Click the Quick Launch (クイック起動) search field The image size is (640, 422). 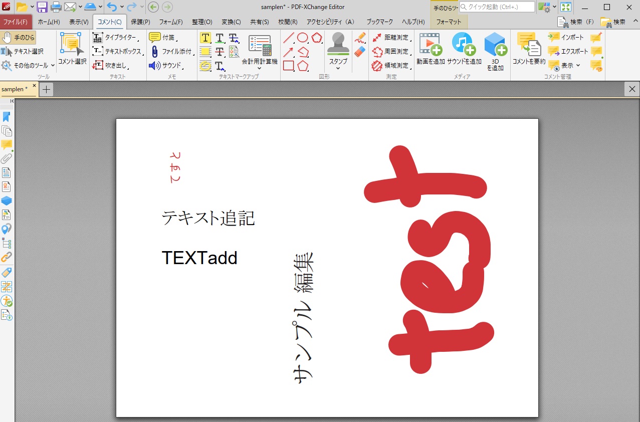coord(497,7)
